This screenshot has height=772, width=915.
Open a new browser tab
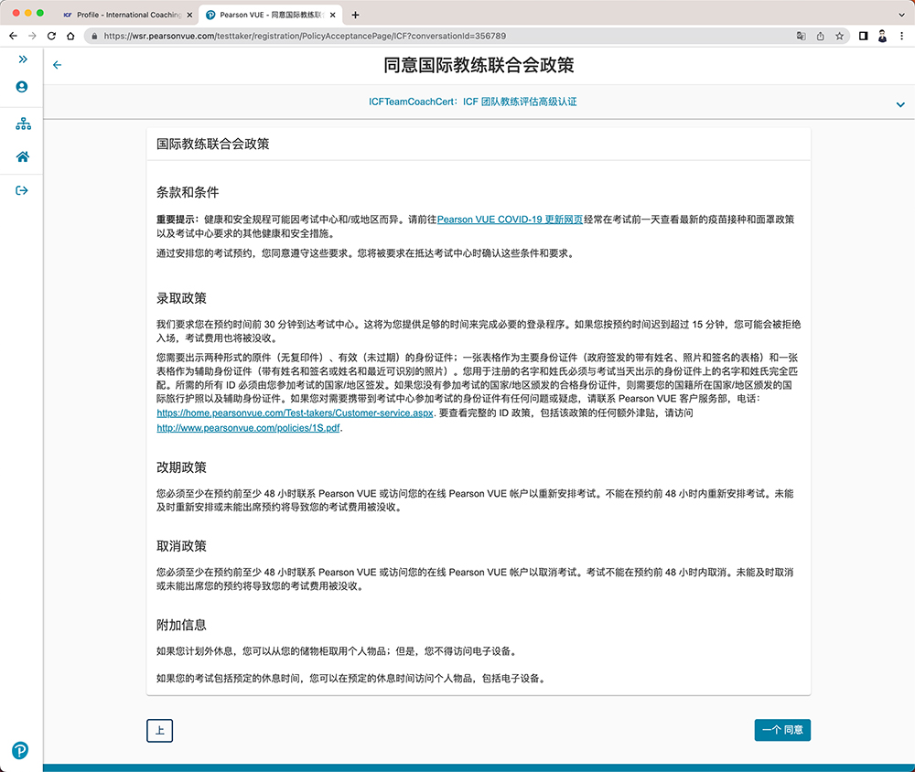355,15
